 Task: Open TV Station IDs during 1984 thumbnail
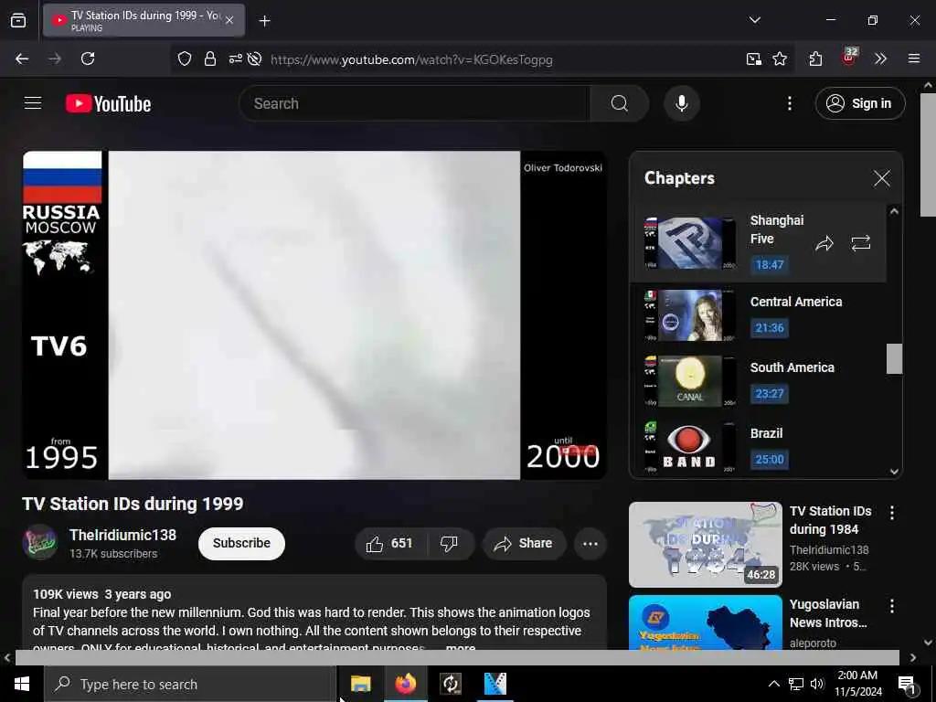[705, 545]
